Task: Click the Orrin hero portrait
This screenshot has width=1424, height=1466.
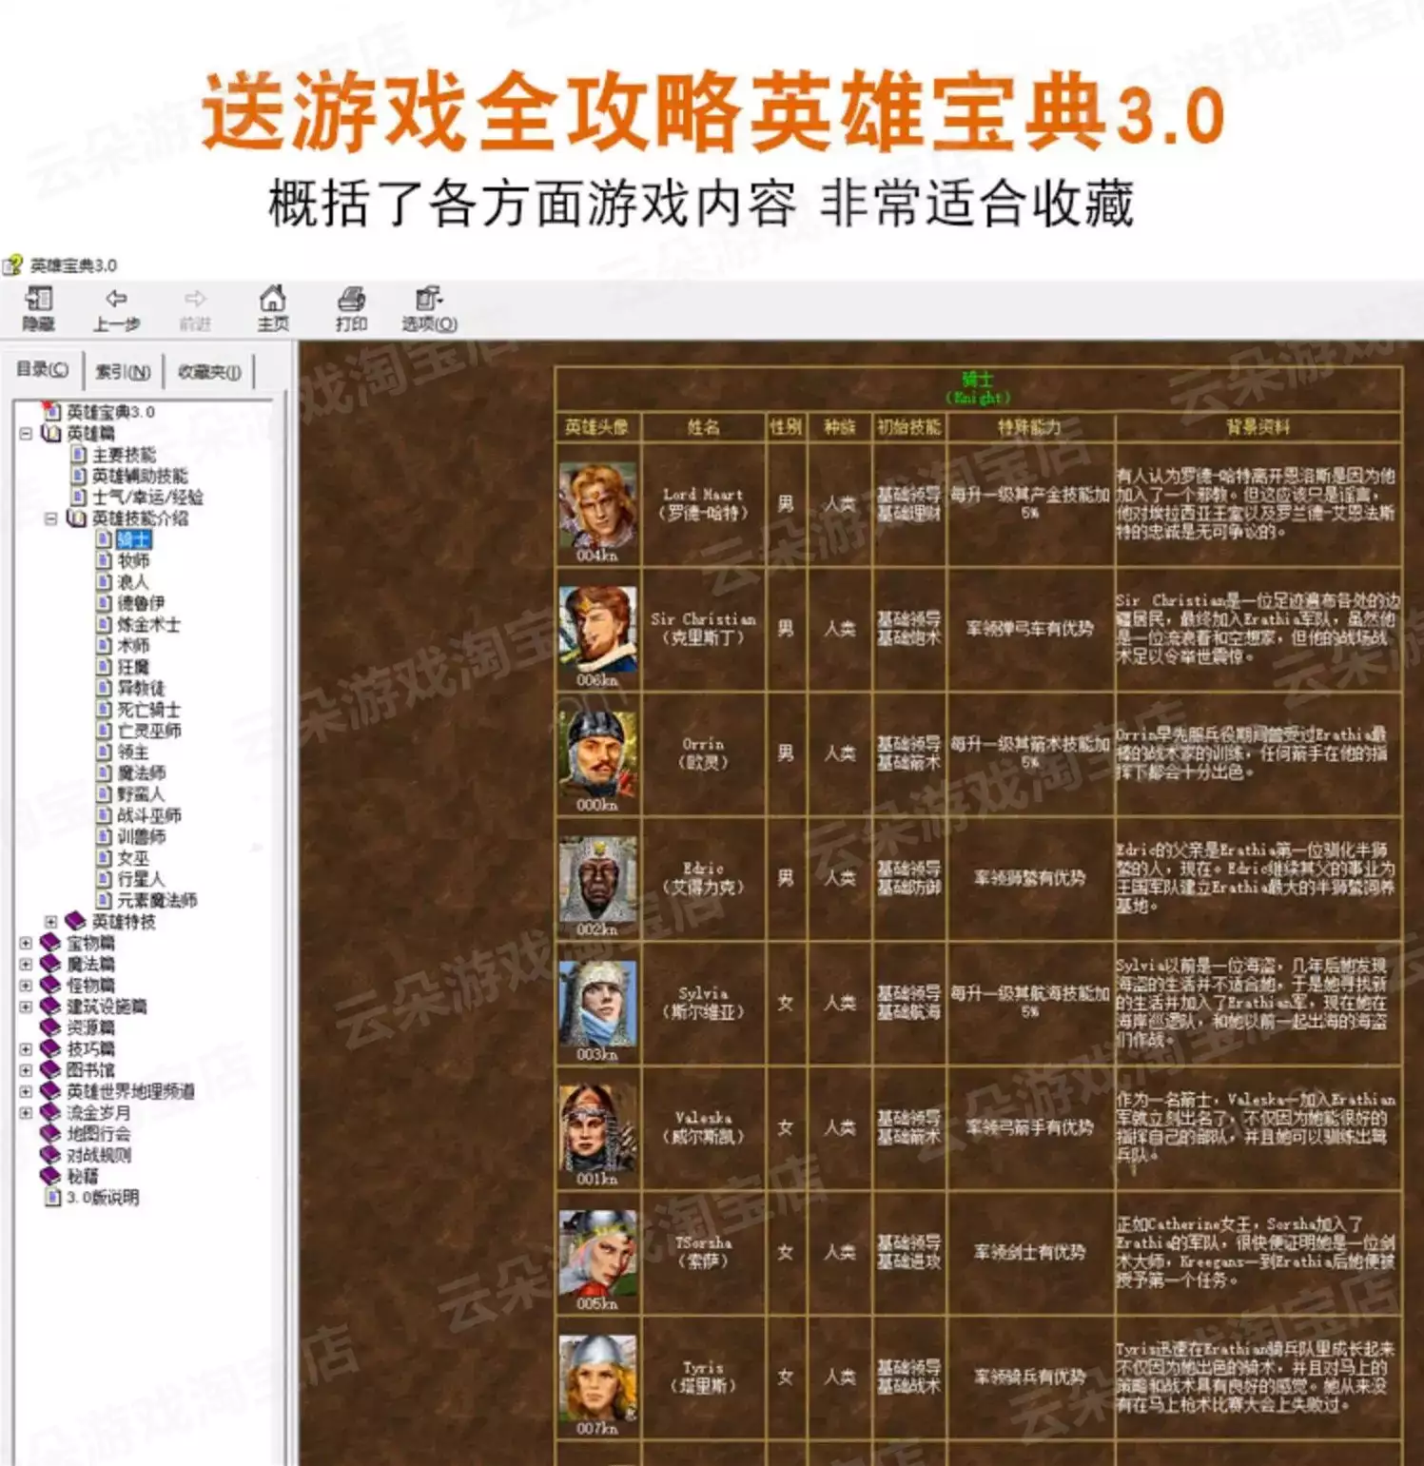Action: click(x=596, y=754)
